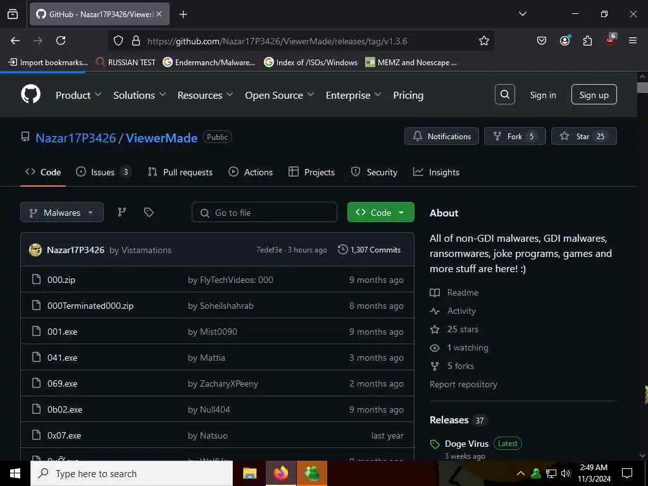Switch to the Issues tab
Viewport: 648px width, 486px height.
click(103, 172)
